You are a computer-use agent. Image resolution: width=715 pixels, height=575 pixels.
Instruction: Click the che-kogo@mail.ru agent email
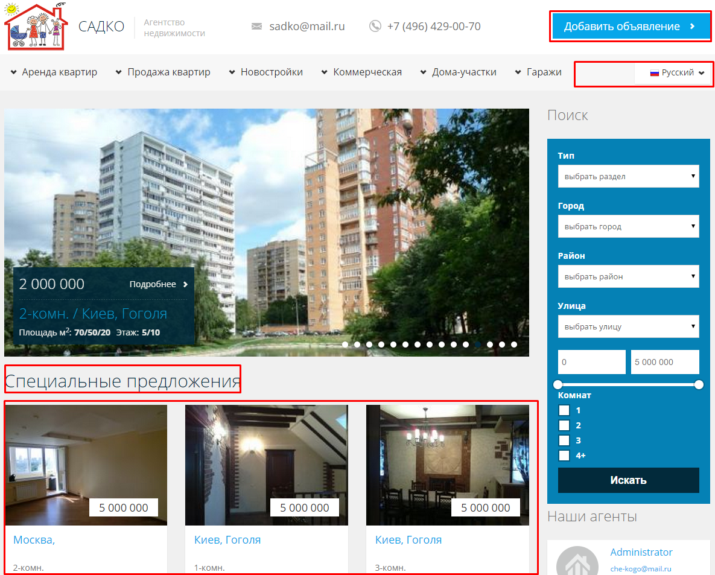coord(641,568)
